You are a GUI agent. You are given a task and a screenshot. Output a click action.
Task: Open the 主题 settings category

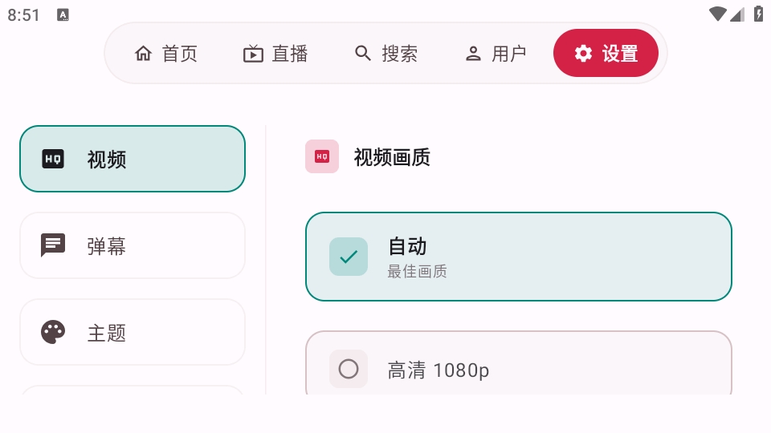(133, 332)
